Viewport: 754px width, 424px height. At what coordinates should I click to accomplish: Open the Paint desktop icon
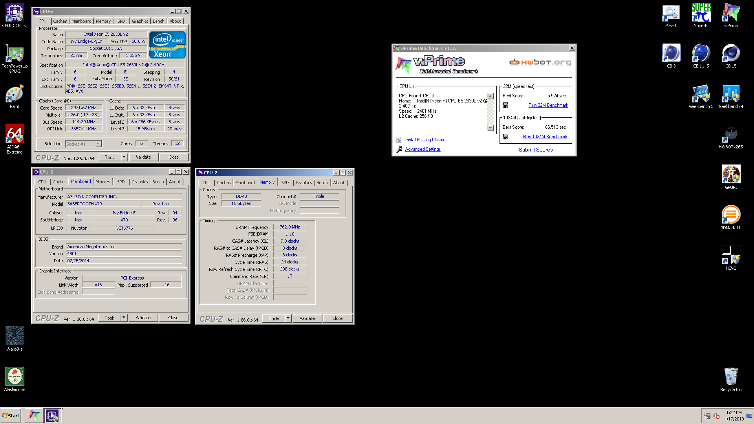tap(15, 97)
